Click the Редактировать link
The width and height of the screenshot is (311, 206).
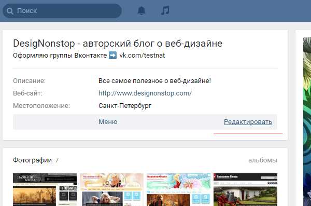coord(248,121)
